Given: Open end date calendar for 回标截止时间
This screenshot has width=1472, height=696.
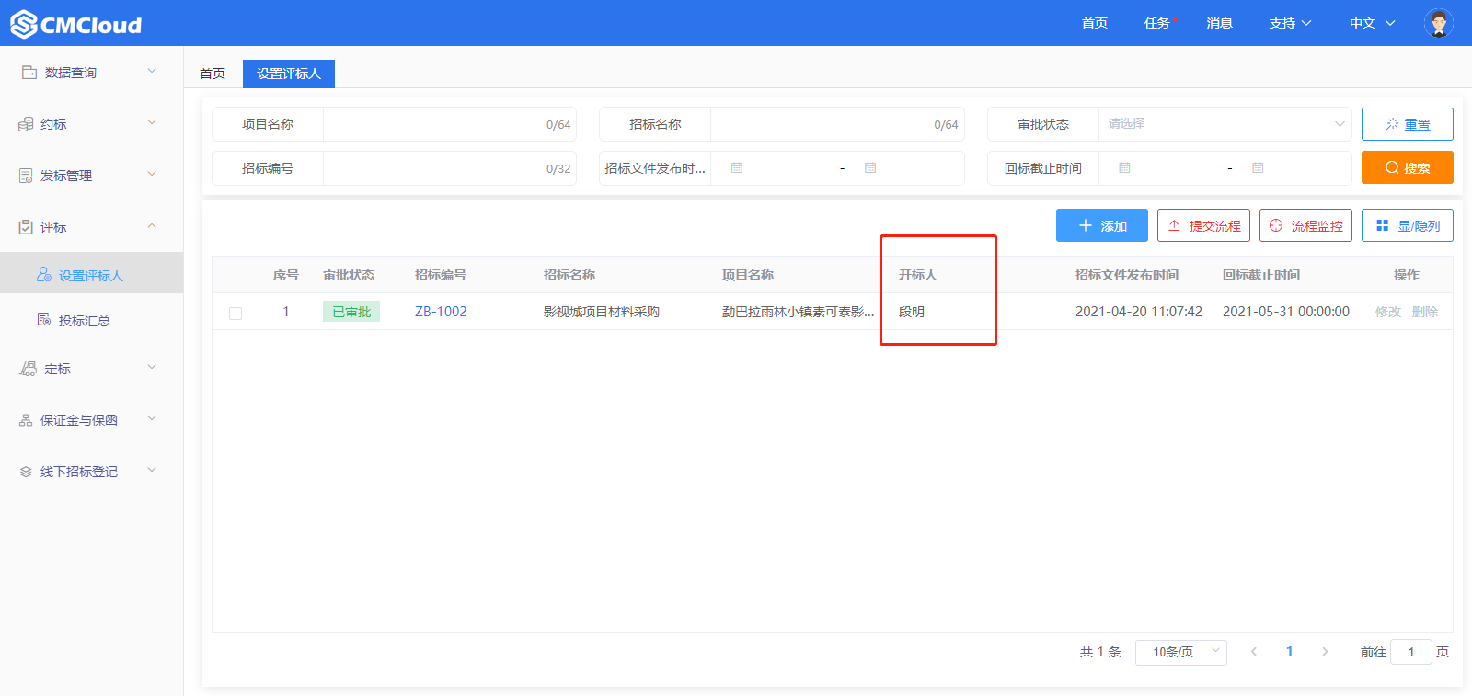Looking at the screenshot, I should pos(1258,168).
